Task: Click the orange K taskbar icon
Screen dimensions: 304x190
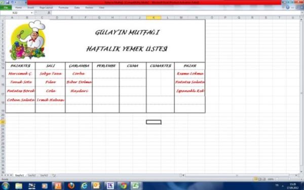Action: [58, 186]
